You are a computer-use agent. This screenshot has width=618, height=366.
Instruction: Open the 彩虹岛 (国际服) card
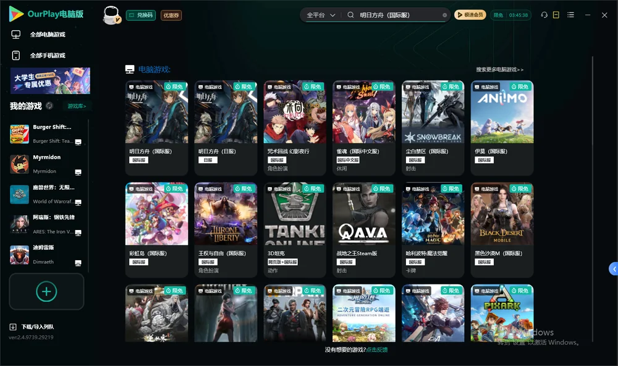(x=156, y=230)
